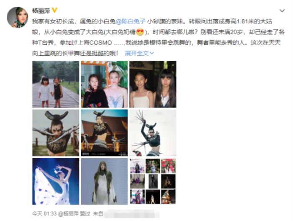This screenshot has width=293, height=221.
Task: Click the verified badge beside 杨丽萍
Action: pos(54,10)
